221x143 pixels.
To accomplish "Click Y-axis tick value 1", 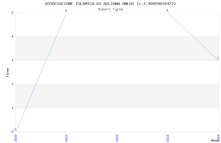I will [x=12, y=108].
